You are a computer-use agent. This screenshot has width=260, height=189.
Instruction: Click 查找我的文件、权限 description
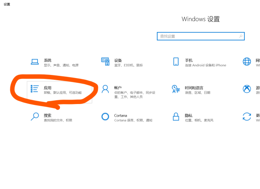click(58, 120)
